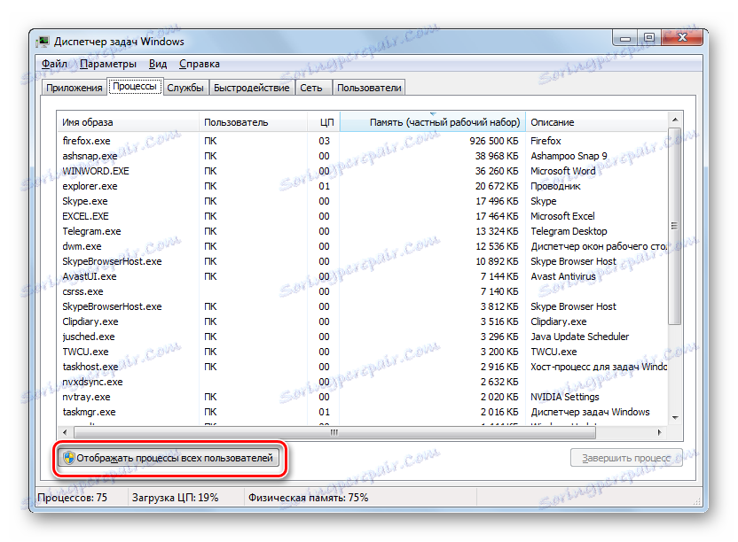Select the taskmgr.exe process
738x542 pixels.
363,412
